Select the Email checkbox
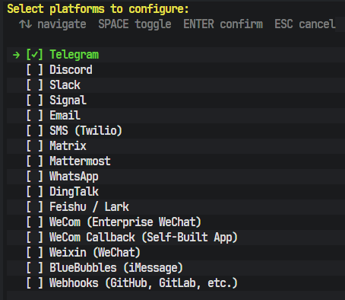 pyautogui.click(x=35, y=116)
